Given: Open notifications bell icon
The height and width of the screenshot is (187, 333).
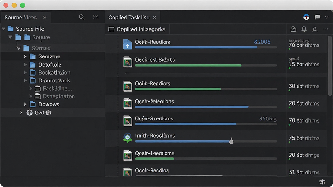Looking at the screenshot, I should tap(304, 29).
